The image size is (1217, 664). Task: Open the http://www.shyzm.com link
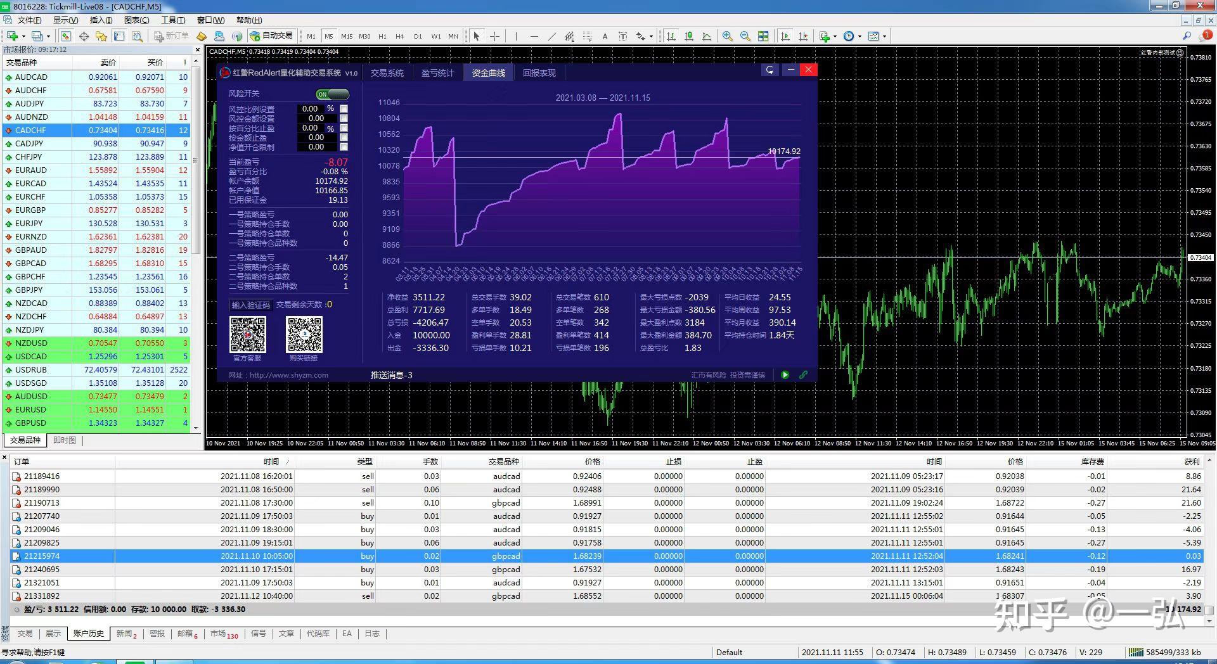(x=288, y=375)
